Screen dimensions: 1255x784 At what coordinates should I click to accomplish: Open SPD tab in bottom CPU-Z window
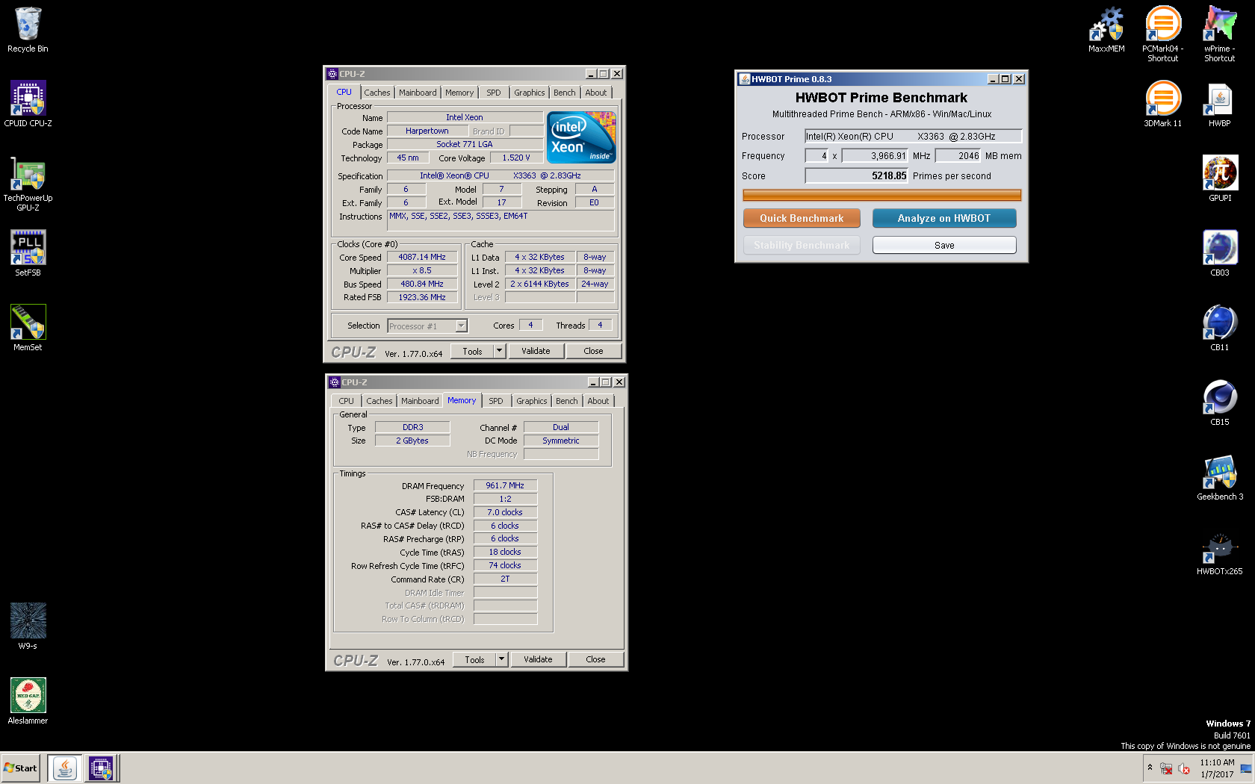click(496, 401)
